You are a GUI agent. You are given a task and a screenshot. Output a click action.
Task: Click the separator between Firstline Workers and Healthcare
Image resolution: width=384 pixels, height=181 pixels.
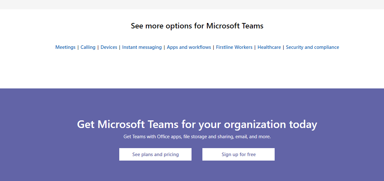pos(255,47)
